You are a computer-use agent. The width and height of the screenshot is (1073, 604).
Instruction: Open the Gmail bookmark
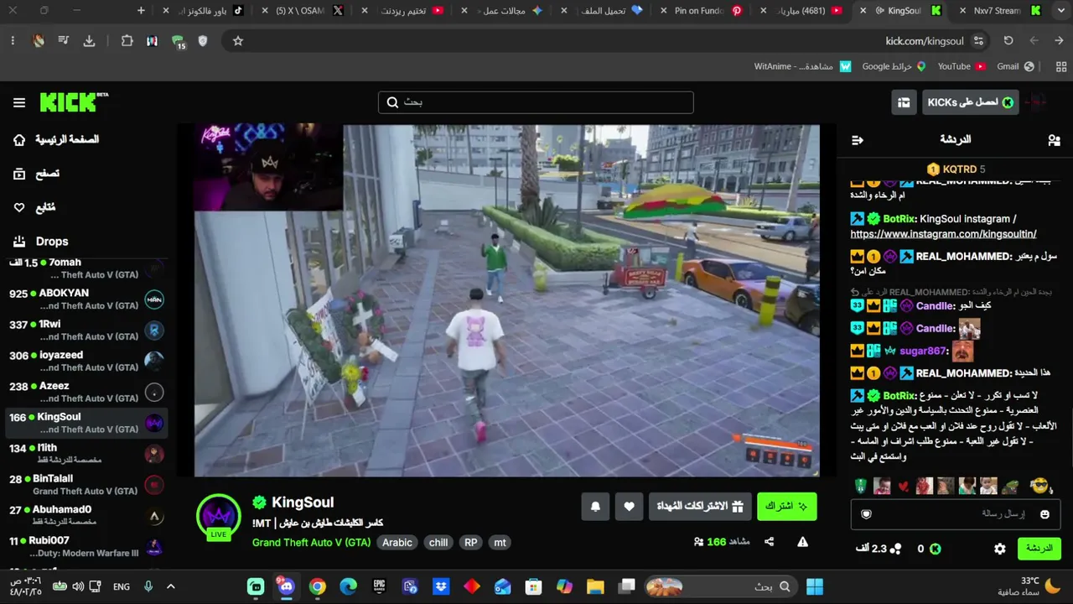pos(1015,66)
